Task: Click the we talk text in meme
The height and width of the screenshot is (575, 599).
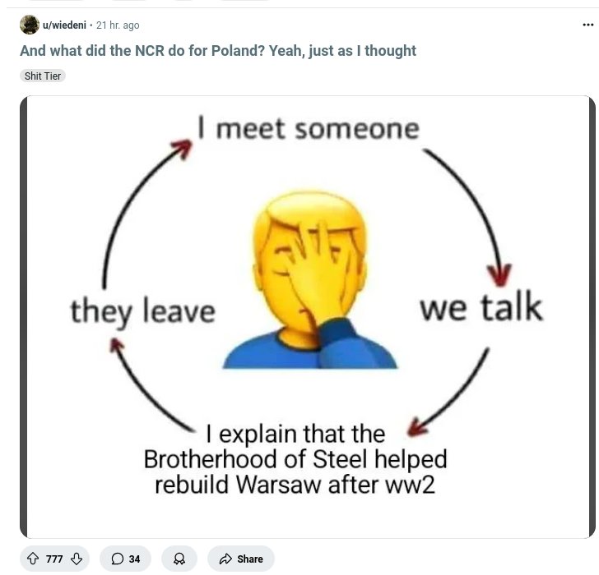Action: pos(481,306)
